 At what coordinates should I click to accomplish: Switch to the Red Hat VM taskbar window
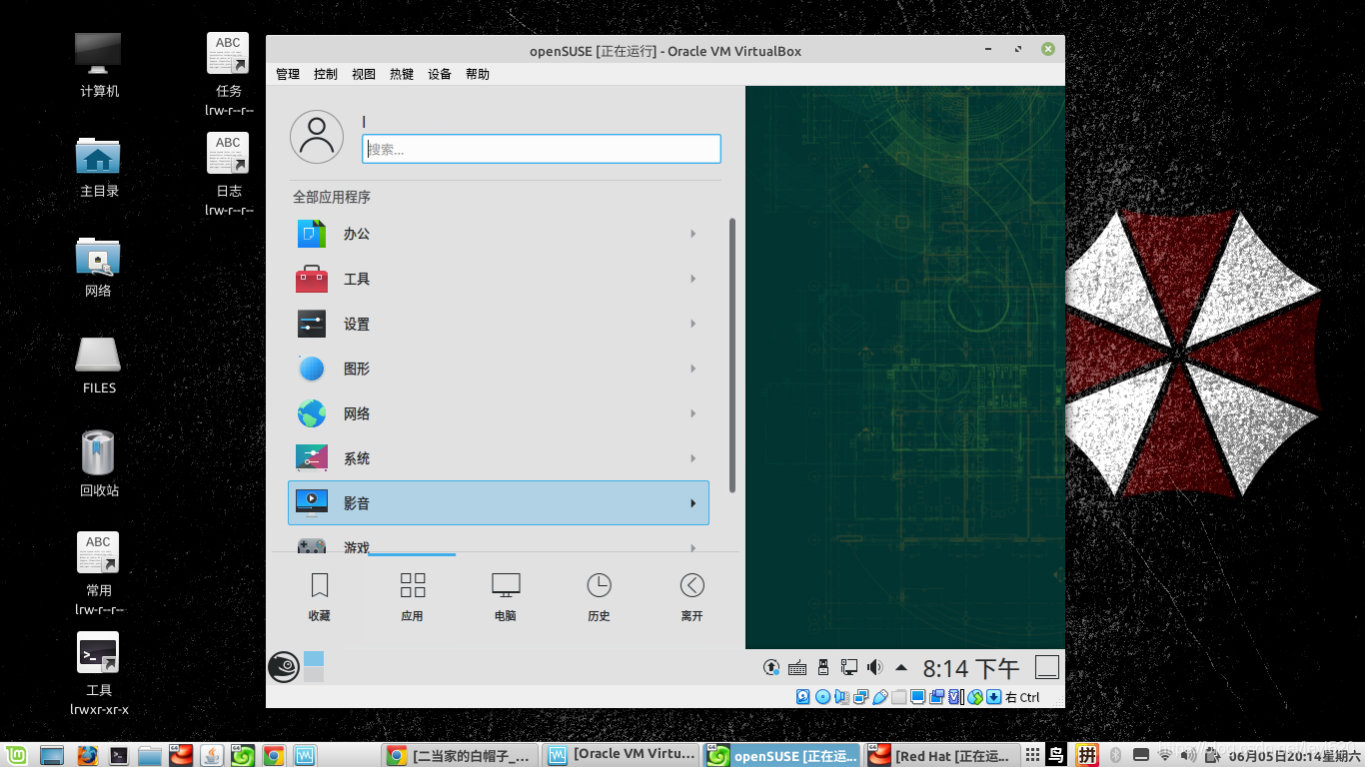point(943,756)
